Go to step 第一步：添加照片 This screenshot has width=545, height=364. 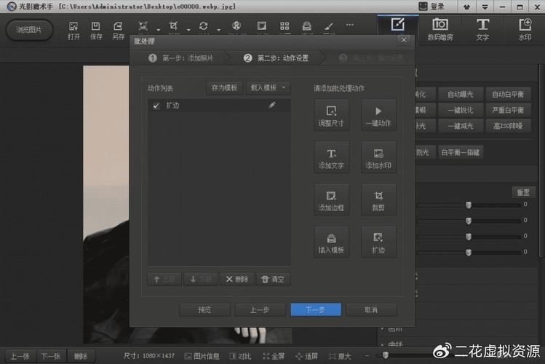180,58
